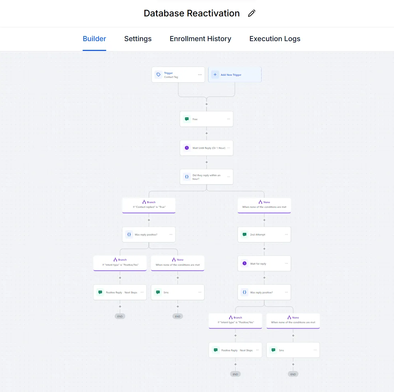Click the Add New Trigger button
Image resolution: width=394 pixels, height=392 pixels.
tap(235, 75)
